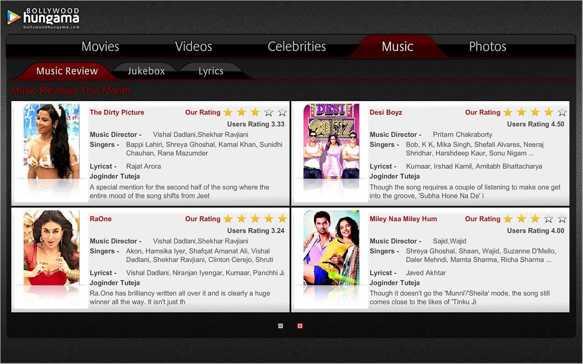Set Desi Boyz star rating to three stars
Screen dimensions: 583x364
[x=535, y=112]
